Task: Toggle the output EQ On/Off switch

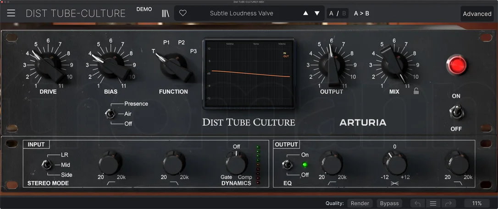Action: click(288, 165)
